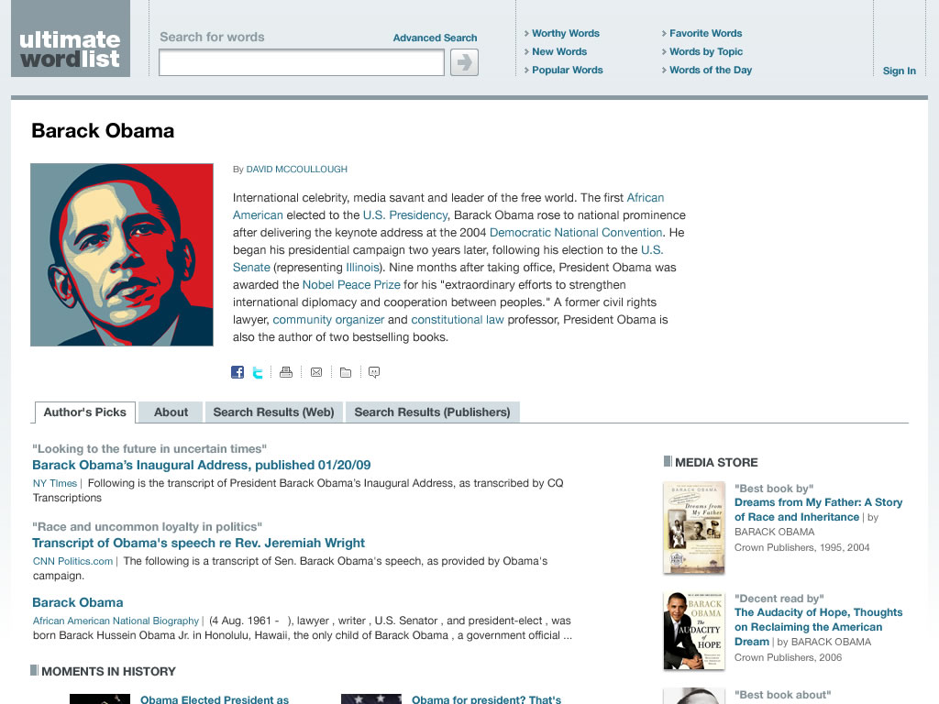Share the article on Facebook
939x704 pixels.
point(238,372)
